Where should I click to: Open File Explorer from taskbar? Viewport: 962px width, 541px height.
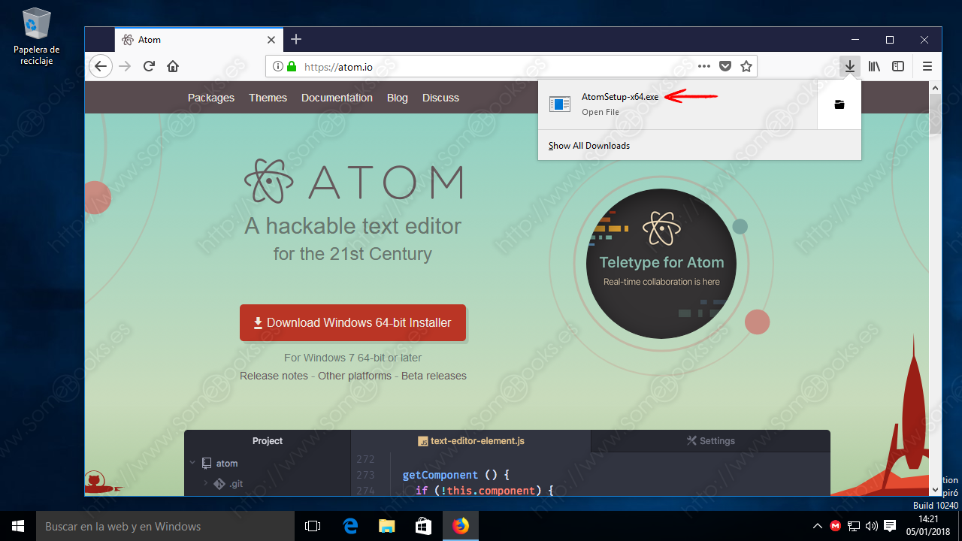tap(386, 526)
